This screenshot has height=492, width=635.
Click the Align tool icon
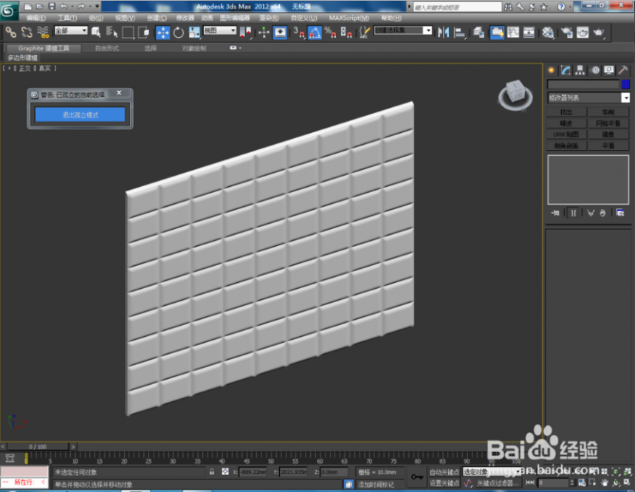click(459, 32)
